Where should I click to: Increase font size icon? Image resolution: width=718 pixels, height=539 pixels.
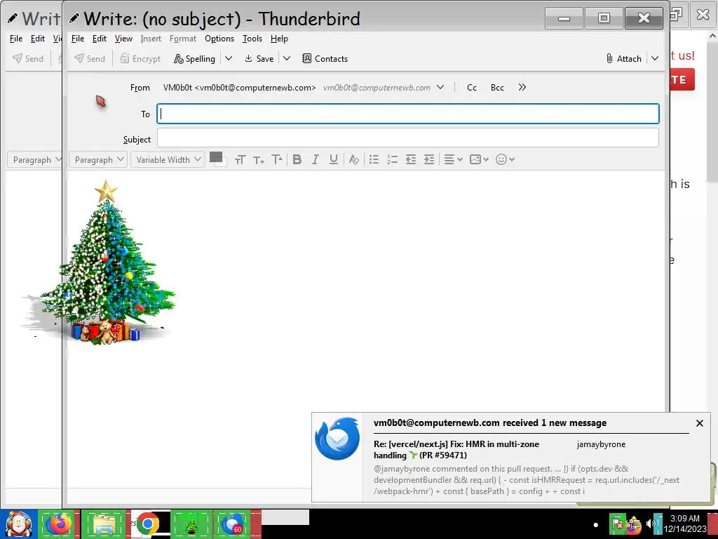276,159
